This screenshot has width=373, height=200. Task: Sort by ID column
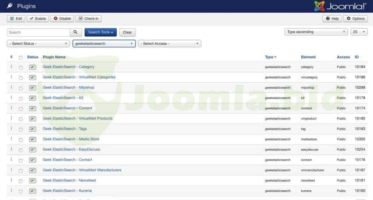[x=357, y=57]
